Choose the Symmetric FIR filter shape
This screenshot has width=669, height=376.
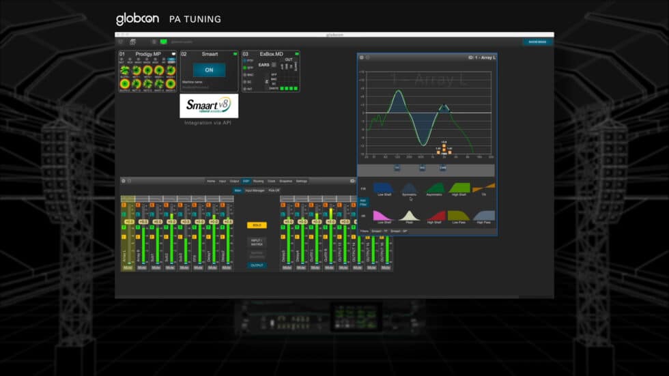pos(409,188)
